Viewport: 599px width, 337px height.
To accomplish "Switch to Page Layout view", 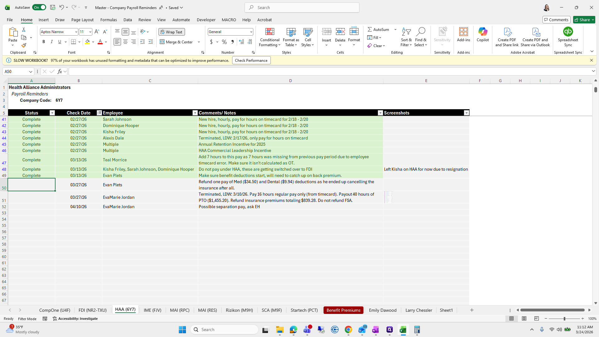I will coord(524,319).
